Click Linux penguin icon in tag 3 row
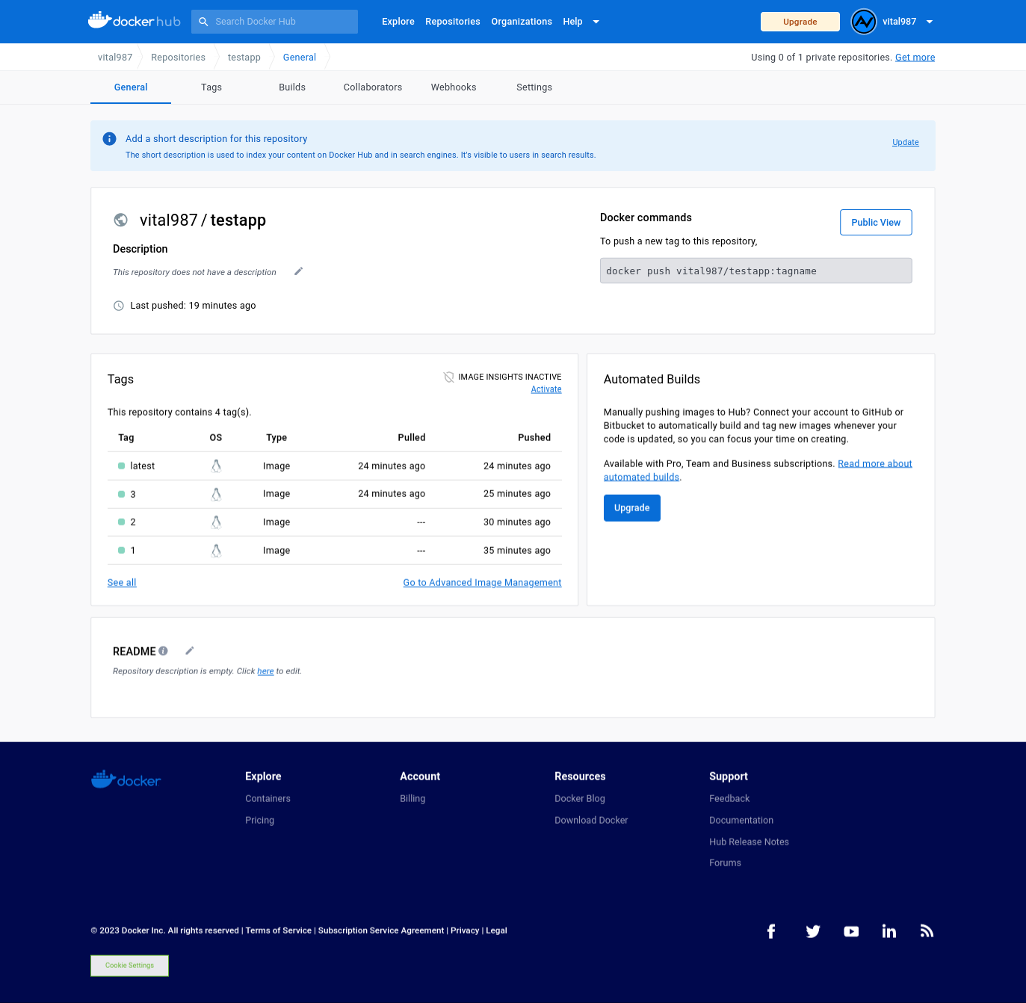Image resolution: width=1026 pixels, height=1003 pixels. [x=216, y=494]
